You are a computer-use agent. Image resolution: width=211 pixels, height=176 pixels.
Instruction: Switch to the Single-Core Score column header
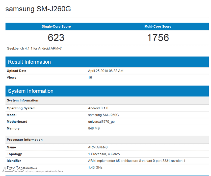(56, 26)
